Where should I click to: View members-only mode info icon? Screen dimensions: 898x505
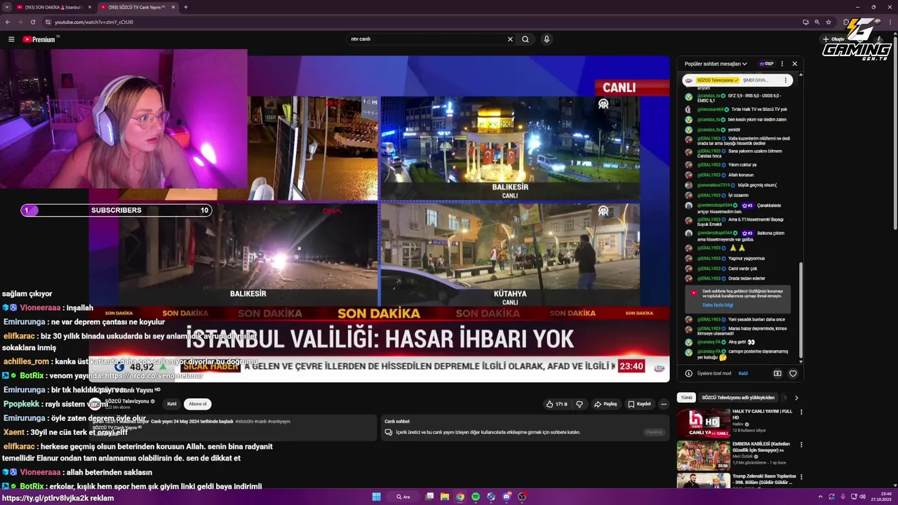(x=689, y=373)
